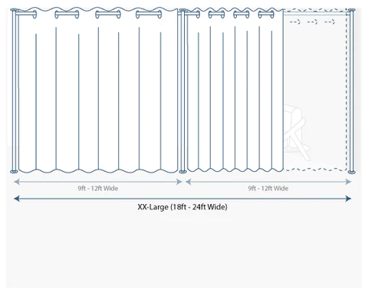This screenshot has width=368, height=296.
Task: Click the right support pole top
Action: click(x=352, y=10)
